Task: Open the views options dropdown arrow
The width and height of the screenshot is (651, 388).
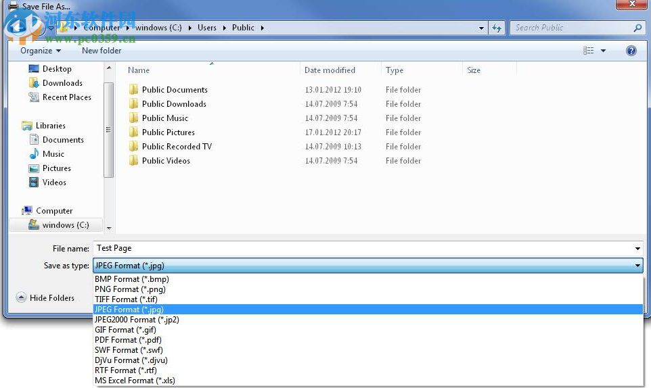Action: point(603,51)
